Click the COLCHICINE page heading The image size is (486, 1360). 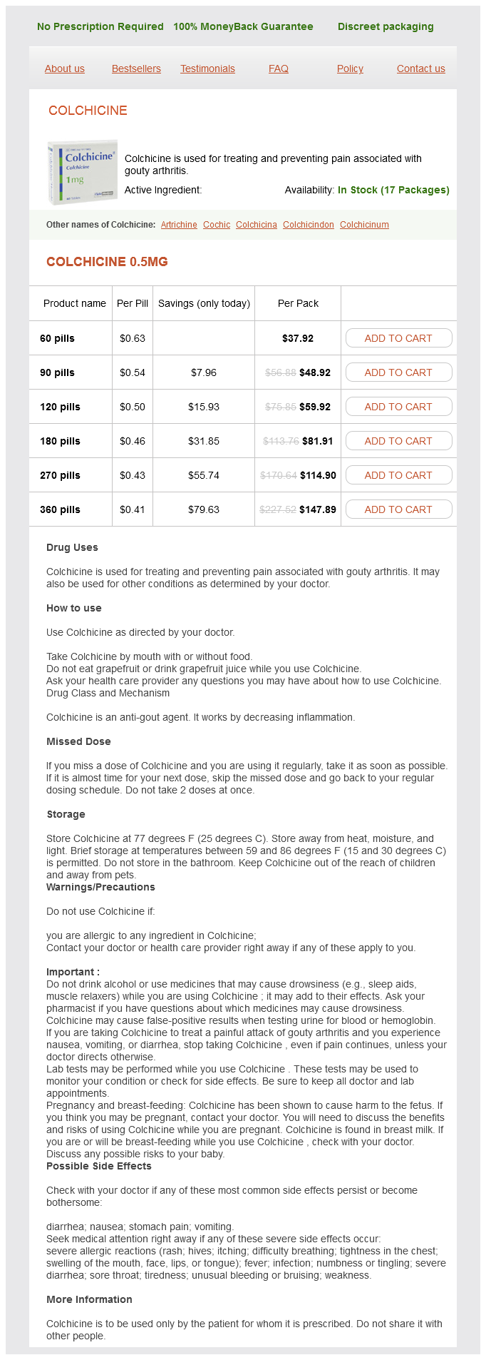tap(88, 111)
